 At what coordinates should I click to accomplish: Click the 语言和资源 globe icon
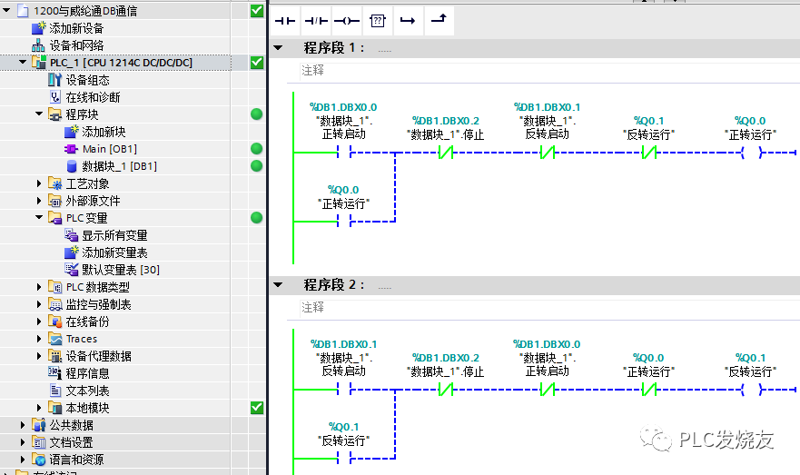[x=38, y=460]
